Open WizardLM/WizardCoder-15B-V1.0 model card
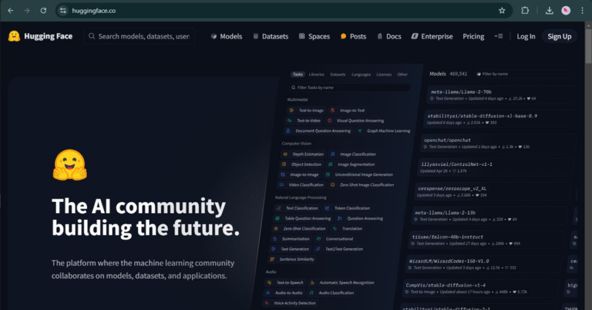 pyautogui.click(x=483, y=264)
